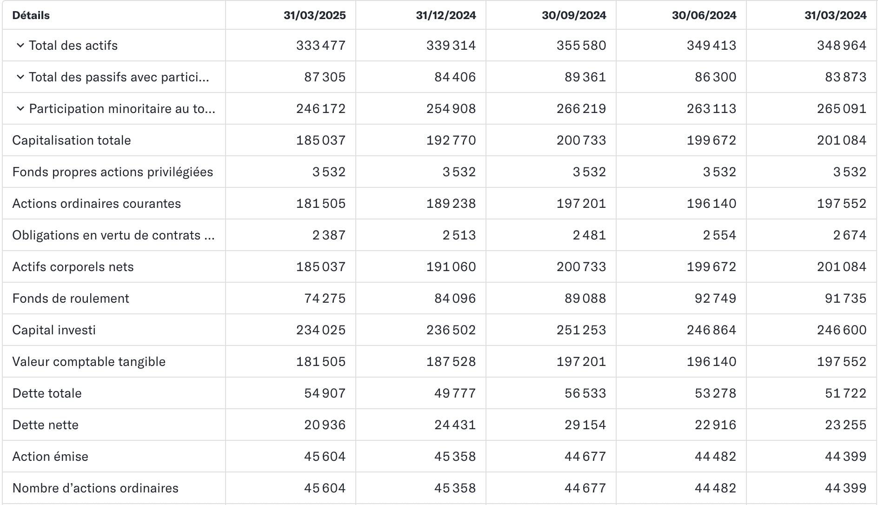Click the 30/09/2024 column header
The width and height of the screenshot is (878, 505).
pyautogui.click(x=574, y=15)
